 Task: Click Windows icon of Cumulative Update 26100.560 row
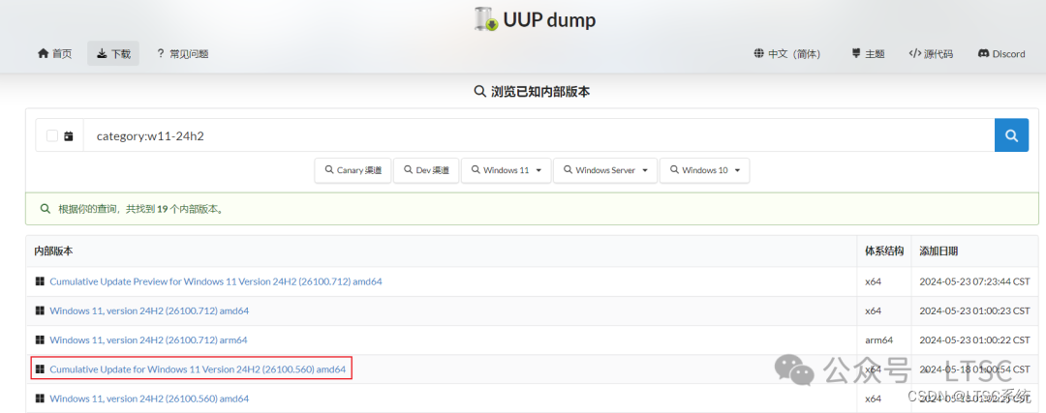pyautogui.click(x=40, y=369)
